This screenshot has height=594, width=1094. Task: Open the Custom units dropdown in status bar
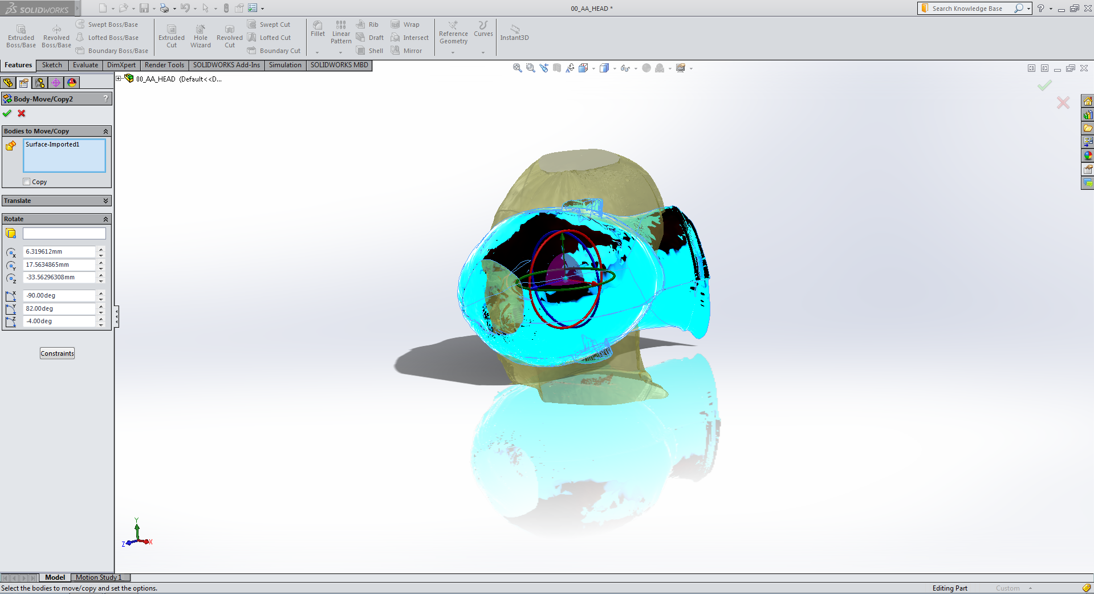coord(1030,588)
